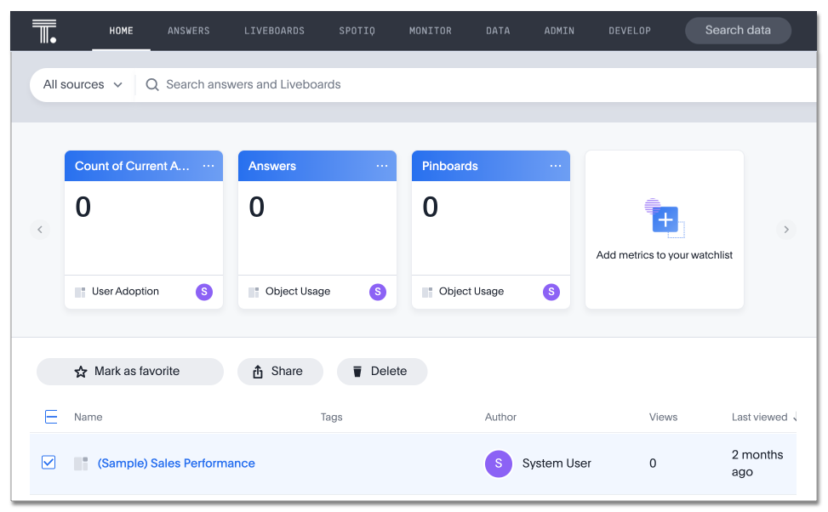This screenshot has height=512, width=828.
Task: Click the System User author avatar
Action: coord(498,464)
